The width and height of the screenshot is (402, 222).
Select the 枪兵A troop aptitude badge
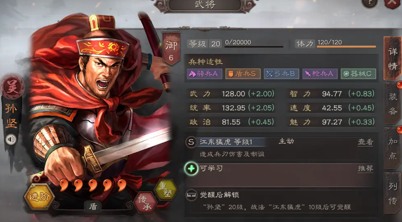tap(320, 74)
